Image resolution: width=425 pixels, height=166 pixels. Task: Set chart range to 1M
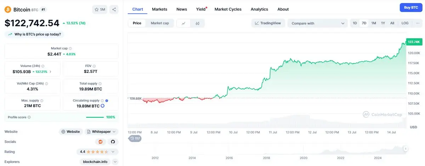point(374,23)
